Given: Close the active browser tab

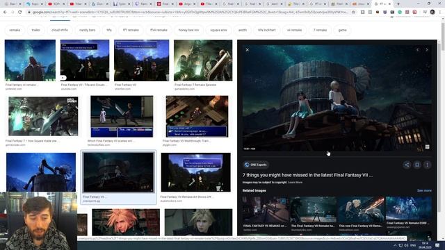Looking at the screenshot, I should 390,4.
